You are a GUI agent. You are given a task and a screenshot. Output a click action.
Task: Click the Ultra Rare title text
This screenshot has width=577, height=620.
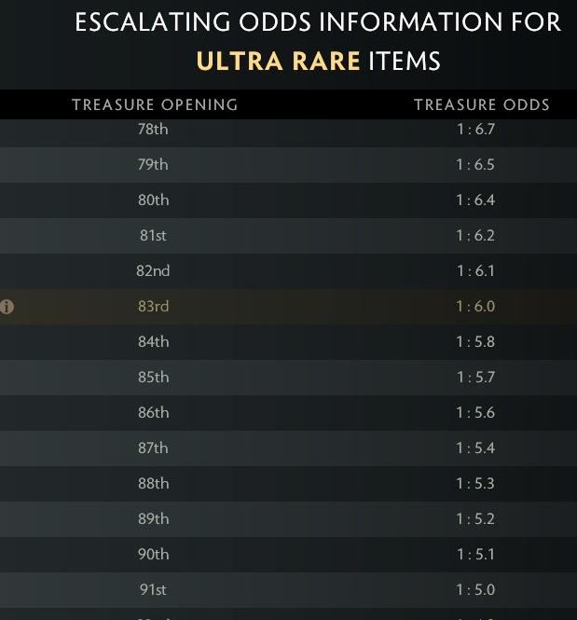(x=278, y=62)
